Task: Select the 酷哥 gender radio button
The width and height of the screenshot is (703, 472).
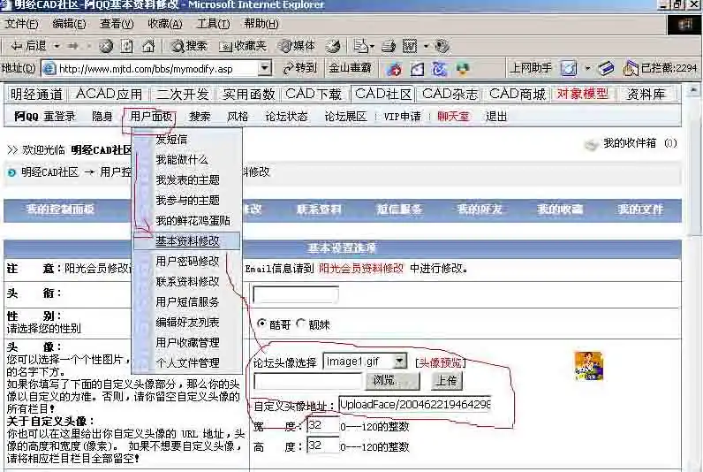Action: coord(261,324)
